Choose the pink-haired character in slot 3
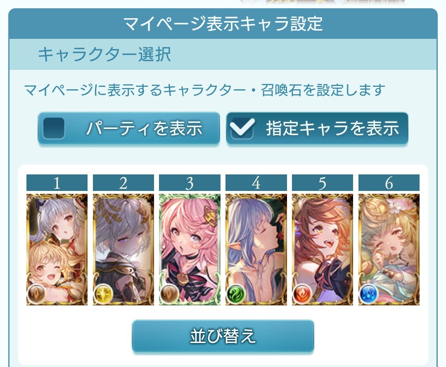446x367 pixels. (190, 249)
